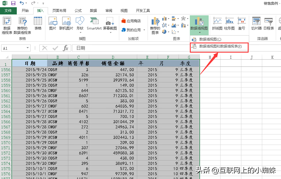Click header cell 品牌
Image resolution: width=281 pixels, height=179 pixels.
tap(58, 63)
